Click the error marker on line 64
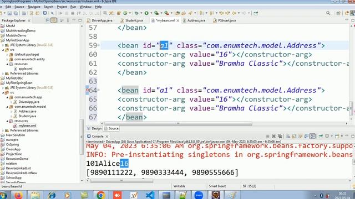Image resolution: width=355 pixels, height=199 pixels. pos(87,90)
